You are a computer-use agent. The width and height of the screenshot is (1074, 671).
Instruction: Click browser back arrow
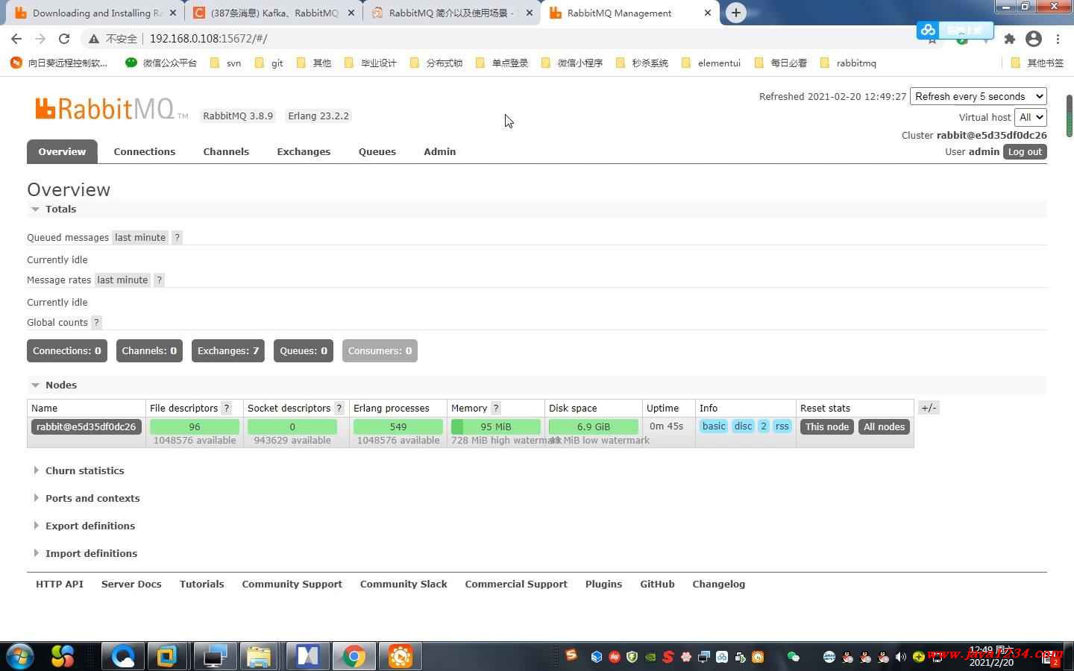click(x=16, y=39)
